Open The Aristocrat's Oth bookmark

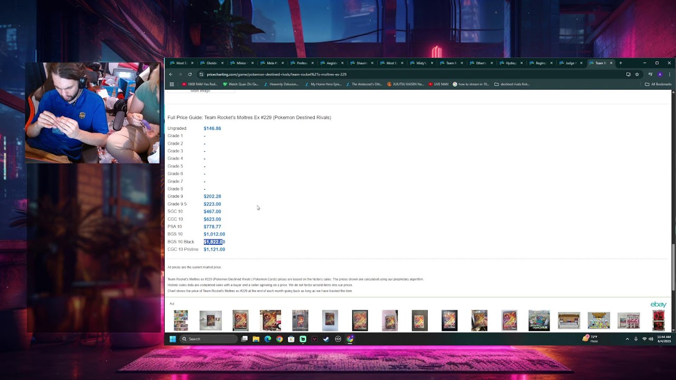(364, 84)
